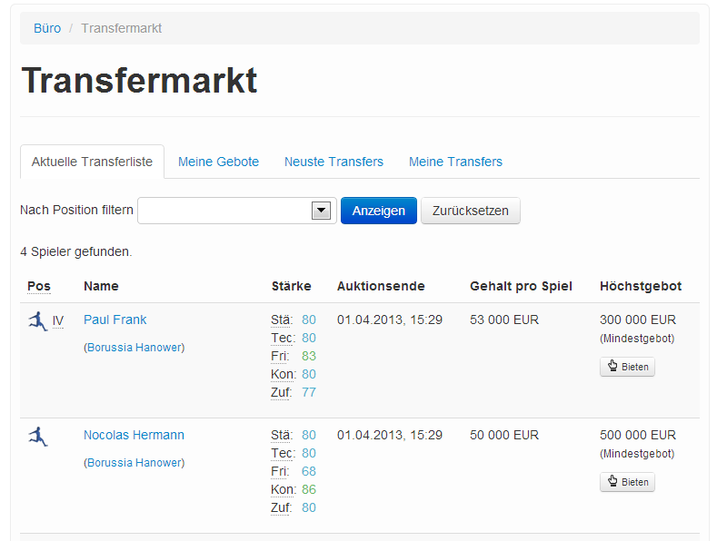Switch to the Meine Gebote tab
717x541 pixels.
click(218, 162)
